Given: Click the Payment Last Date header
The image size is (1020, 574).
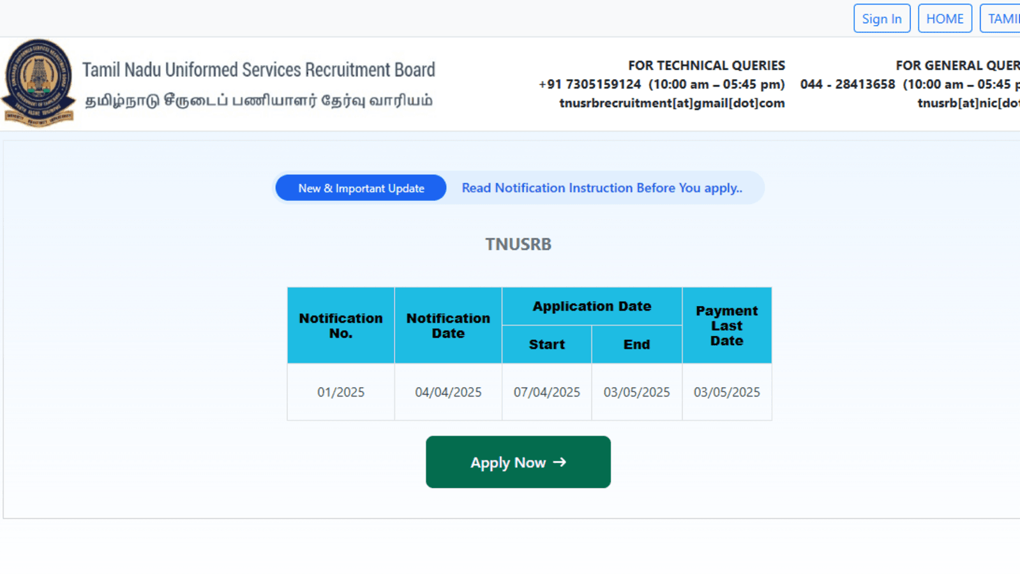Looking at the screenshot, I should pyautogui.click(x=726, y=325).
